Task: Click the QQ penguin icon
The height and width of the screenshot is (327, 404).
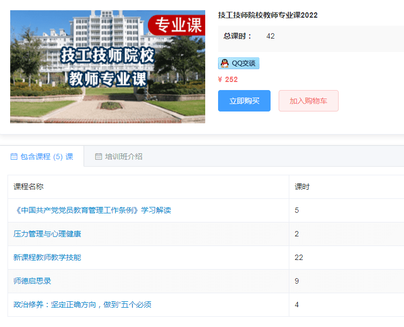Action: (x=225, y=63)
